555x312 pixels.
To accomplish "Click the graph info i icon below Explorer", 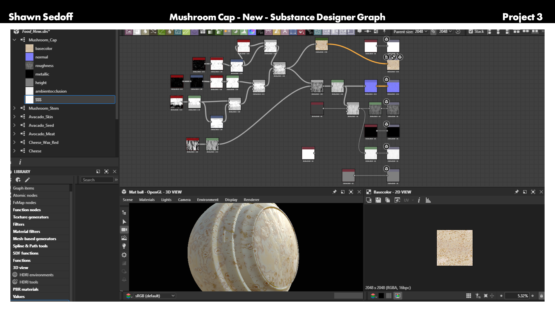I will (20, 162).
